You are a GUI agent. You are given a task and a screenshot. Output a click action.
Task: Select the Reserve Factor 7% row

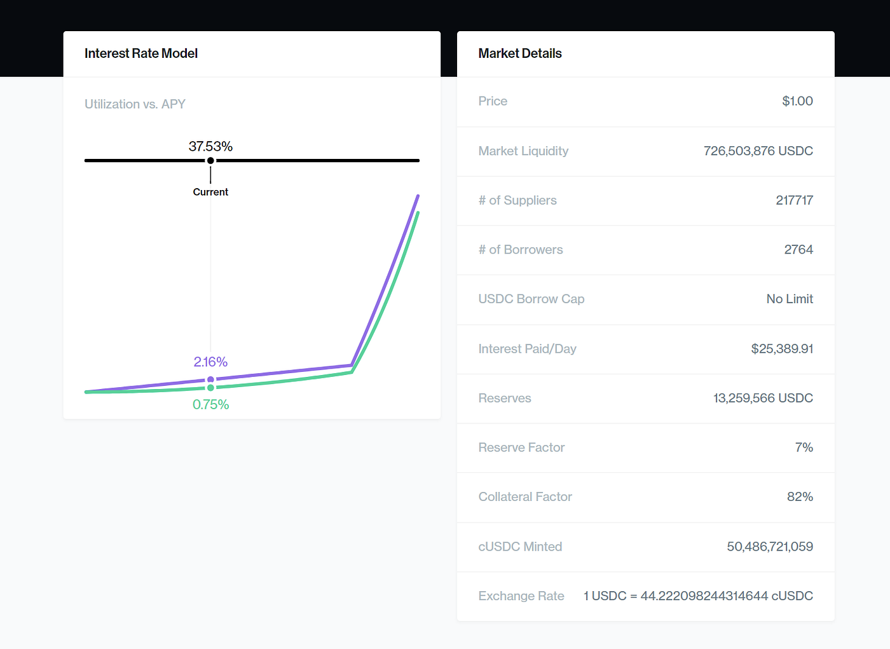pyautogui.click(x=646, y=447)
